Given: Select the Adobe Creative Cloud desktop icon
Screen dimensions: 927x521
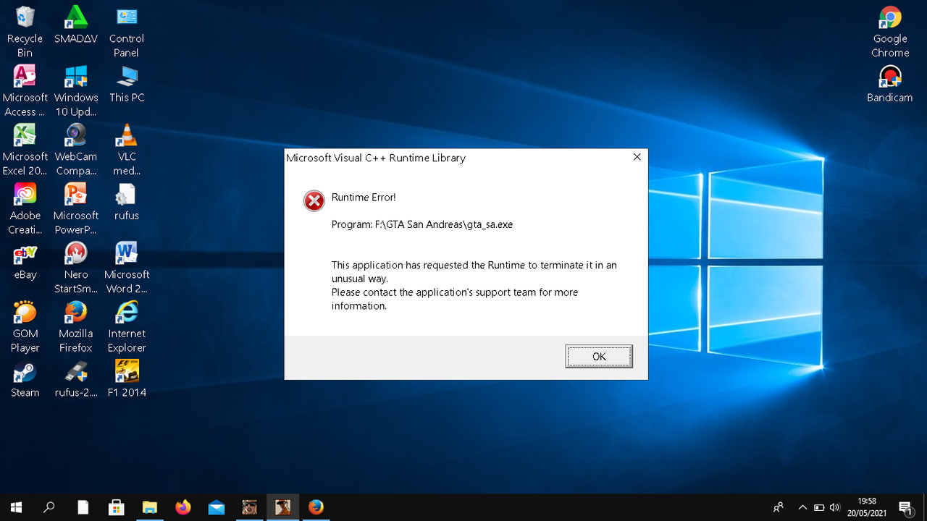Looking at the screenshot, I should (25, 209).
